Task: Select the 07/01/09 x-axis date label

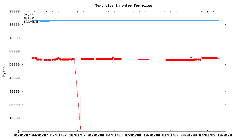Action: tap(207, 135)
